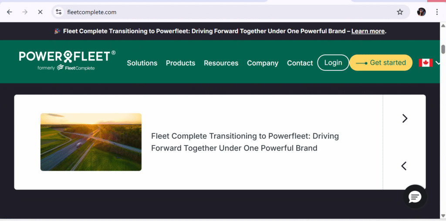Viewport: 446px width, 221px height.
Task: Open the Chrome profile avatar
Action: (x=421, y=12)
